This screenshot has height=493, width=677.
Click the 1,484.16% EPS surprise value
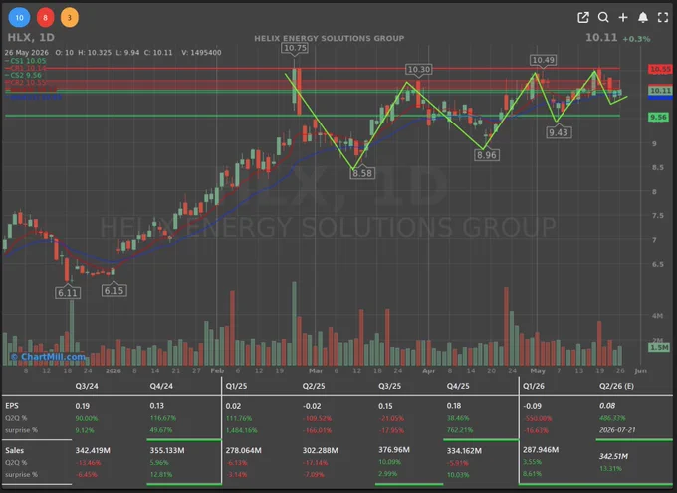coord(241,430)
